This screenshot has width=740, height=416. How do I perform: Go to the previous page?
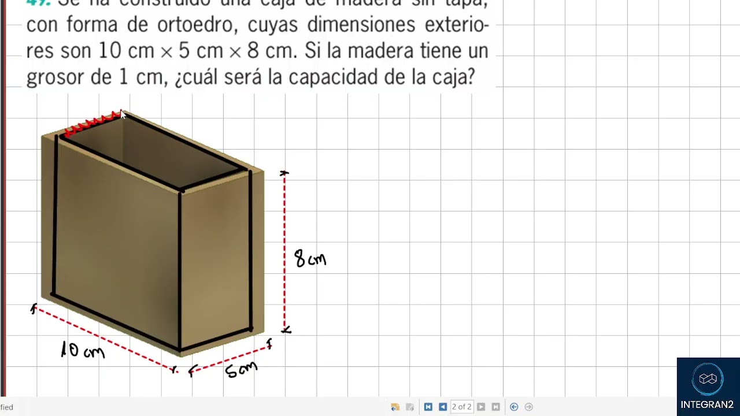(442, 407)
